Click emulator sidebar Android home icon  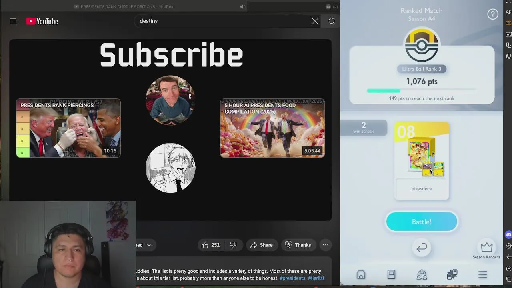508,268
